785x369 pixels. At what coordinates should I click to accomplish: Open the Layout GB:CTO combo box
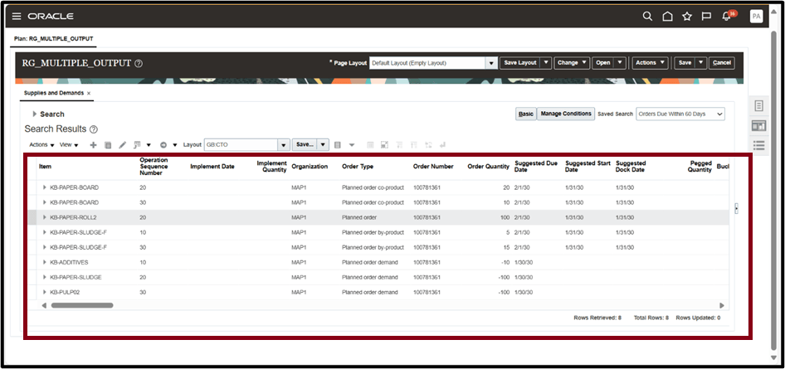[246, 144]
